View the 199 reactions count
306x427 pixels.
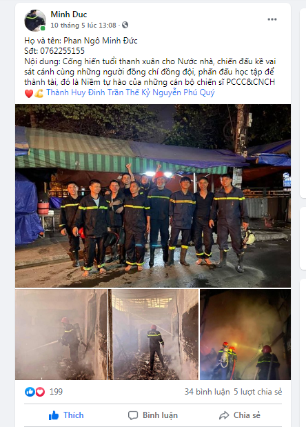point(56,392)
